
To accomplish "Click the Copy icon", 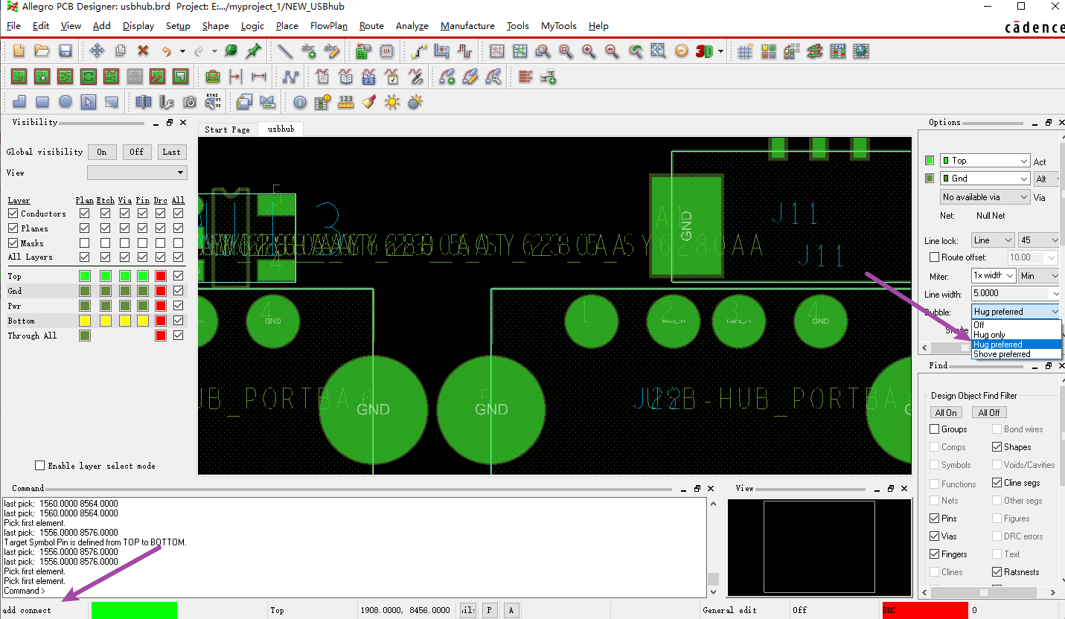I will (120, 51).
